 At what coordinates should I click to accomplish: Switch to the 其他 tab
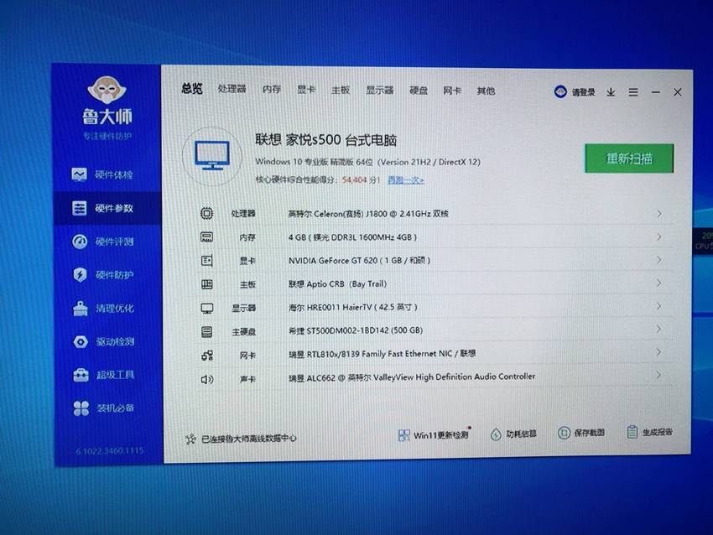486,91
